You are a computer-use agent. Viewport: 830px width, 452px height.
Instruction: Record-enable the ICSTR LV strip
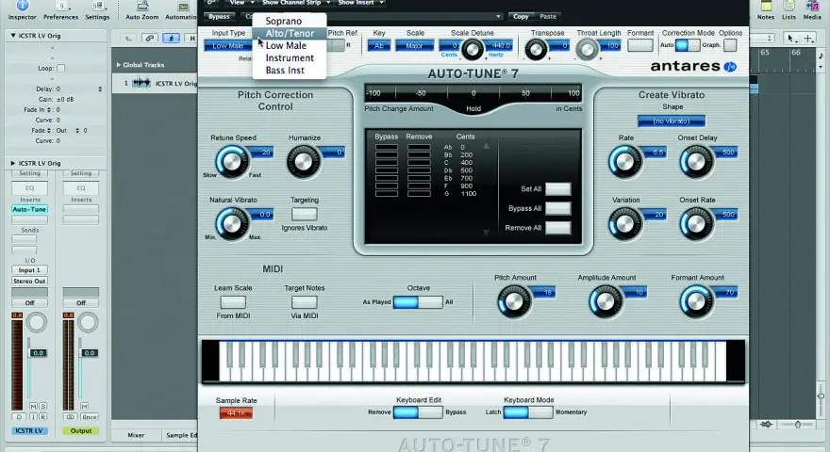[42, 416]
